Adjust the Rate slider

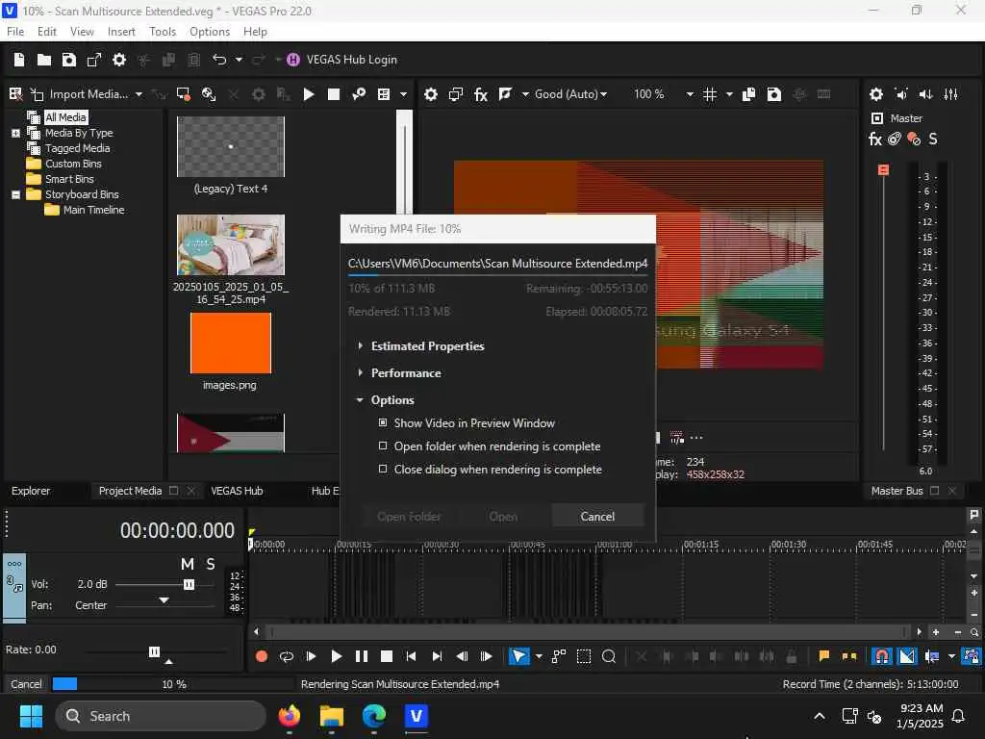tap(154, 651)
